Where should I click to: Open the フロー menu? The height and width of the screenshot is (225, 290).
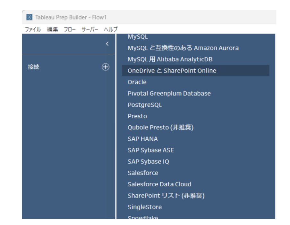pos(70,29)
